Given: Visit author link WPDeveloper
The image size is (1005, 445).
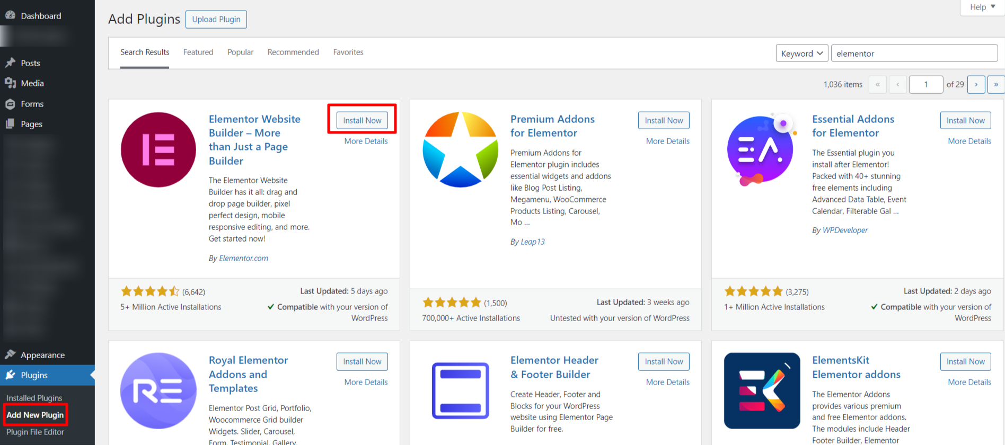Looking at the screenshot, I should pyautogui.click(x=845, y=230).
